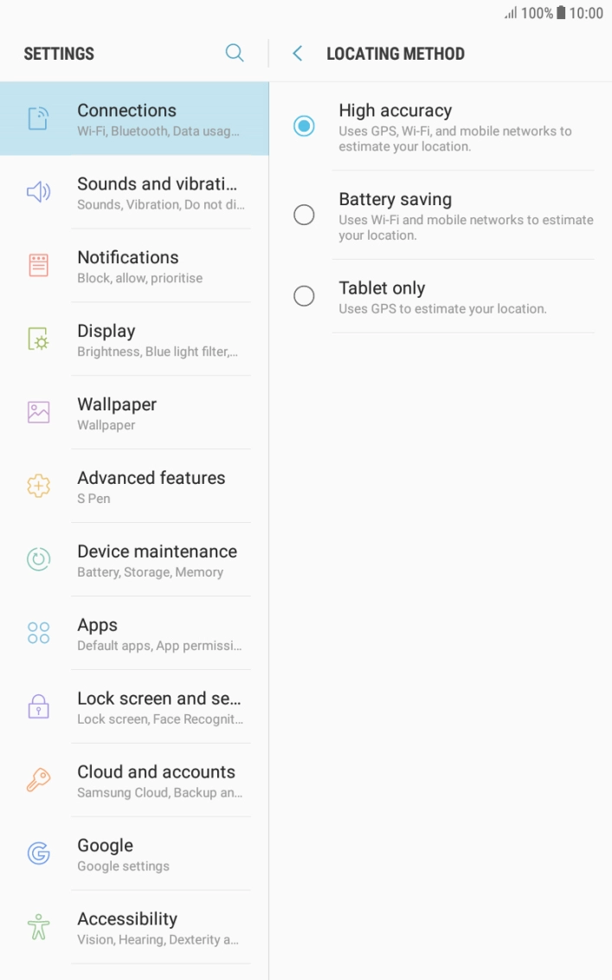Screen dimensions: 612x980
Task: Click the Connections icon
Action: [x=39, y=119]
